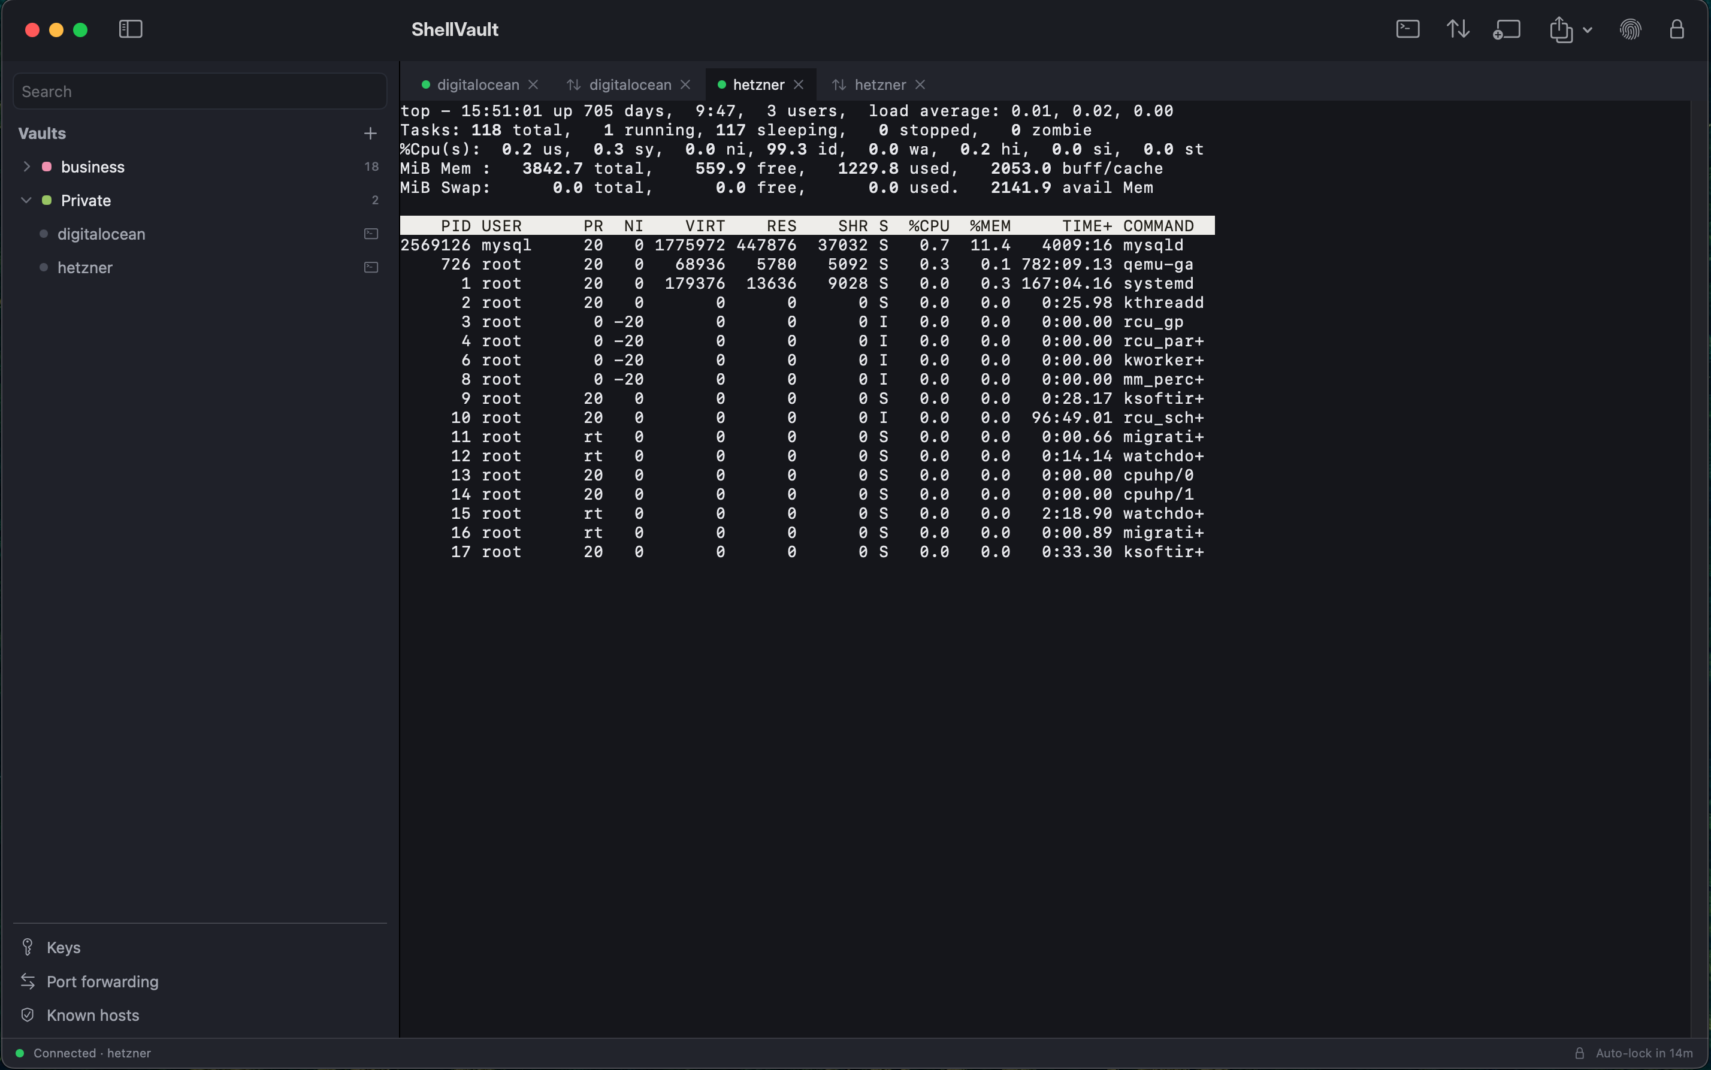The width and height of the screenshot is (1711, 1070).
Task: Click terminal icon on hetzner sidebar row
Action: pyautogui.click(x=371, y=267)
